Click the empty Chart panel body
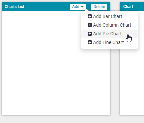The image size is (144, 123). click(x=132, y=82)
